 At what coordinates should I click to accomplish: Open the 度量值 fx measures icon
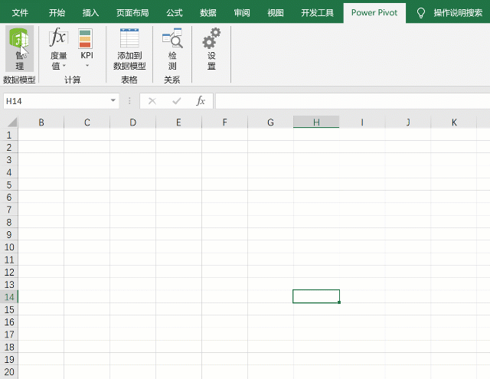(58, 39)
